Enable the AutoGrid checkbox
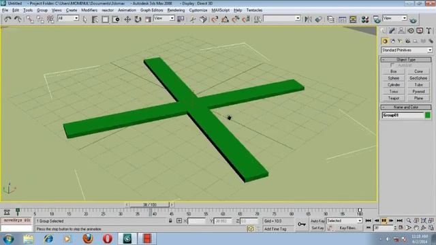The image size is (436, 245). pyautogui.click(x=392, y=65)
